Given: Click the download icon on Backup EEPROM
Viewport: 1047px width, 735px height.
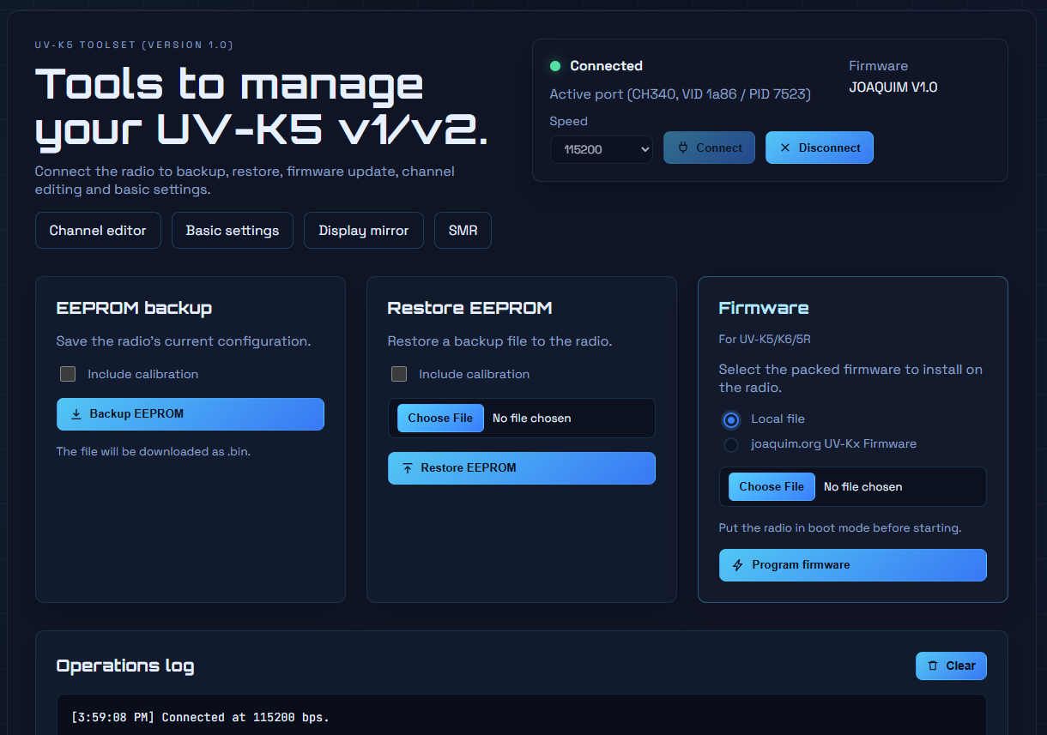Looking at the screenshot, I should (x=76, y=414).
